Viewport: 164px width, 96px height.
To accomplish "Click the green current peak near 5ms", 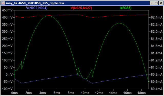I will point(49,16).
